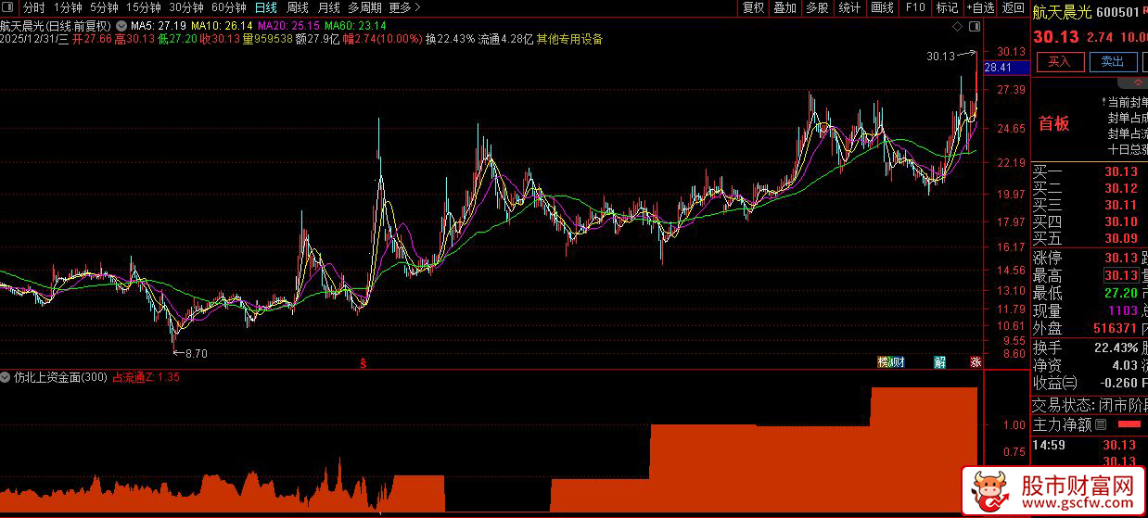
Task: Switch to 分时 chart period
Action: point(33,7)
